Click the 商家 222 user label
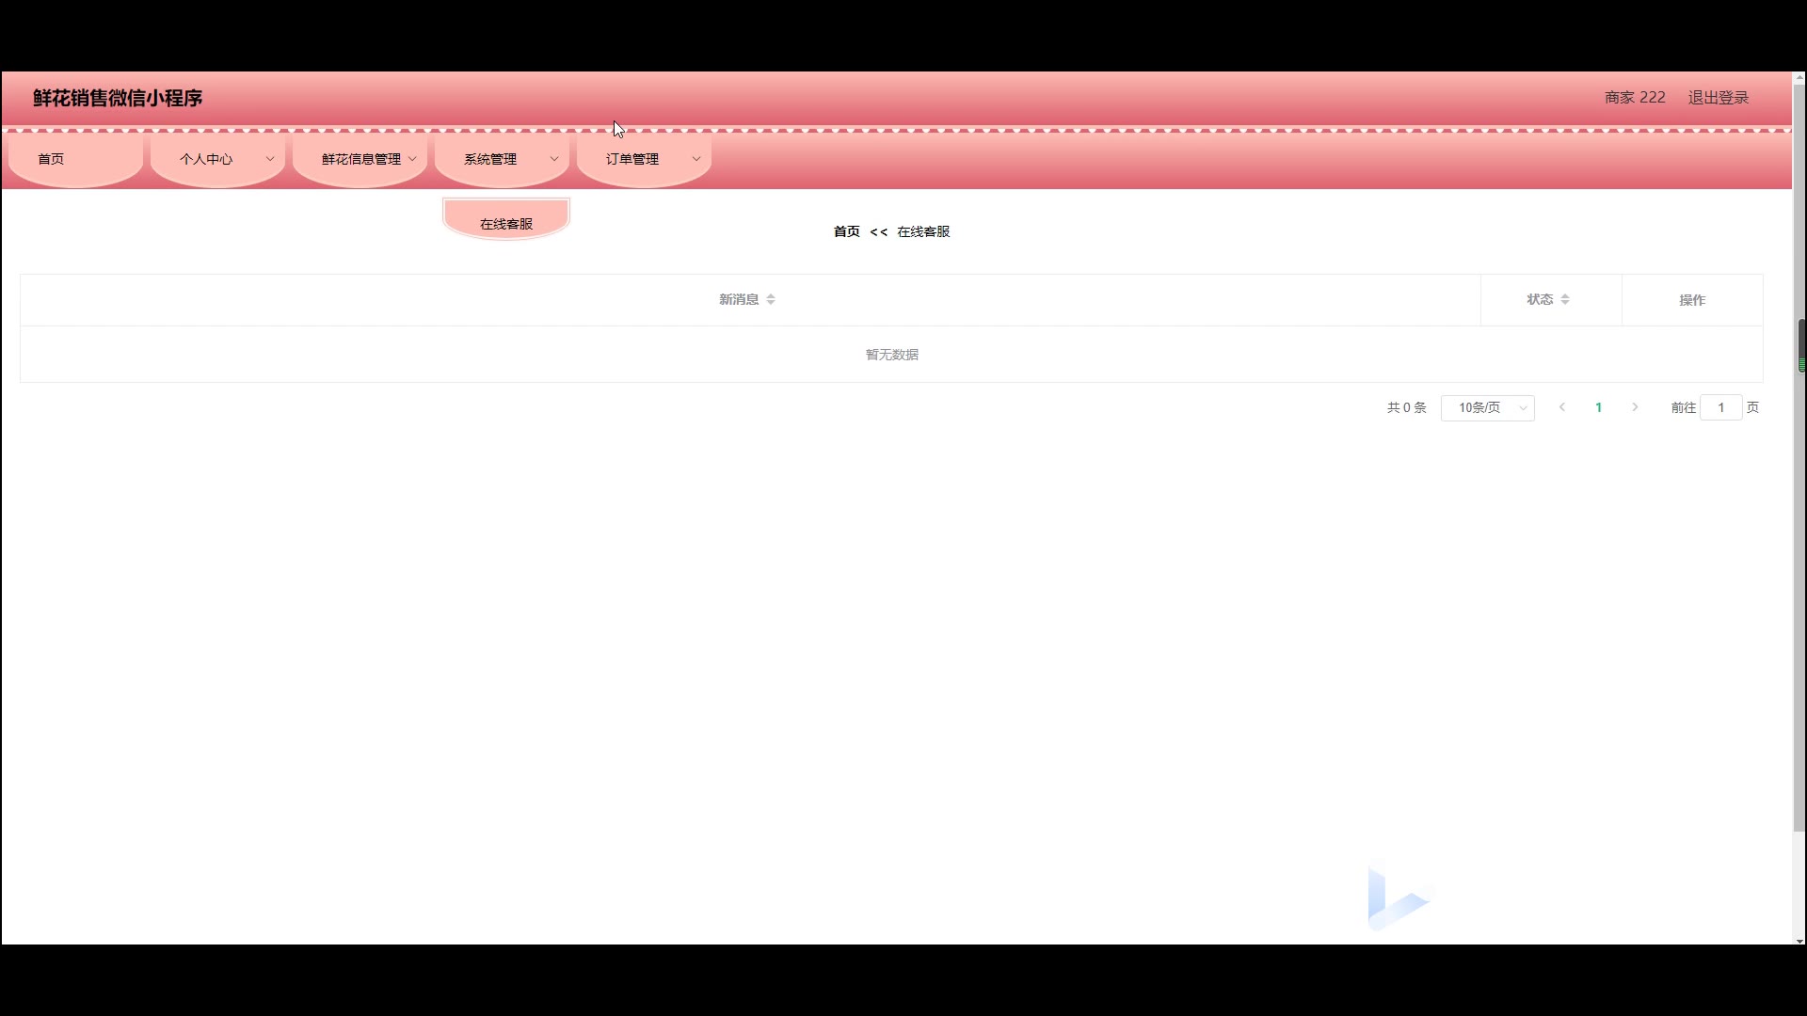 (1635, 98)
